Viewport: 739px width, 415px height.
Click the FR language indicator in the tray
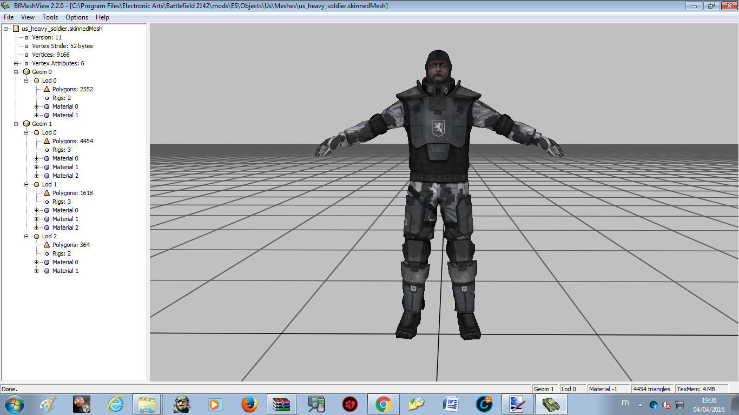pyautogui.click(x=625, y=404)
